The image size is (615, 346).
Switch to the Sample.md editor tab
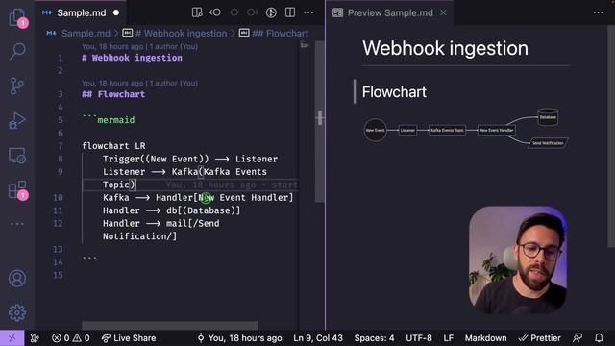point(81,12)
